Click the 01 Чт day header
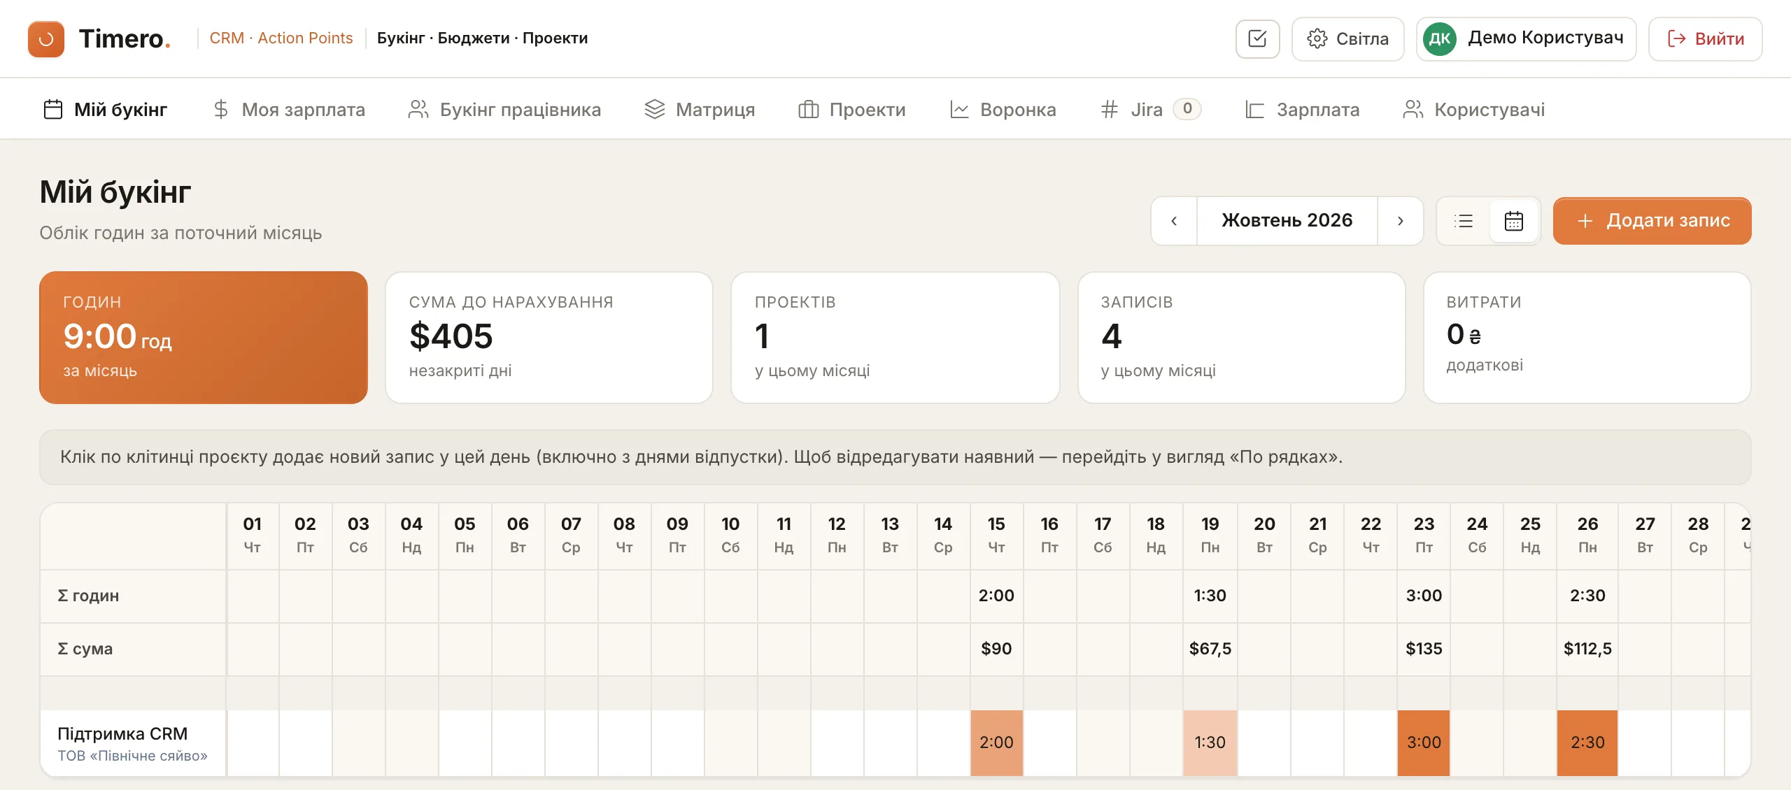Screen dimensions: 1791x790 [253, 535]
